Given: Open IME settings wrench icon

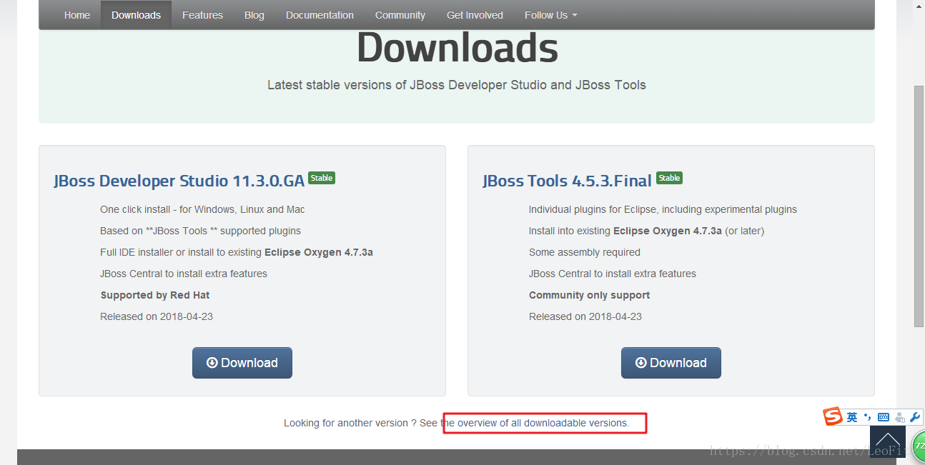Looking at the screenshot, I should (915, 417).
